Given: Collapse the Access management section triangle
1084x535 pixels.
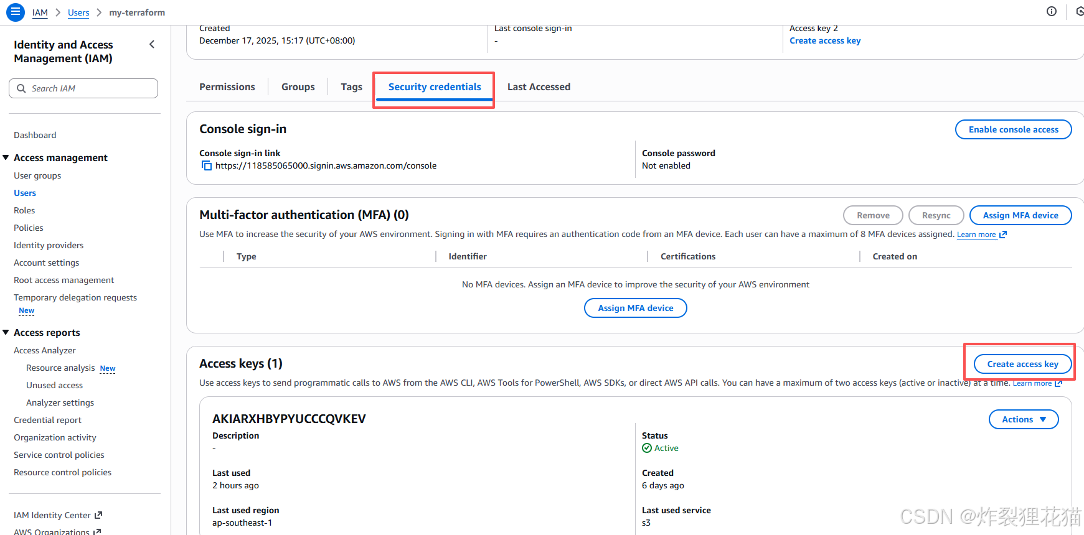Looking at the screenshot, I should (6, 157).
